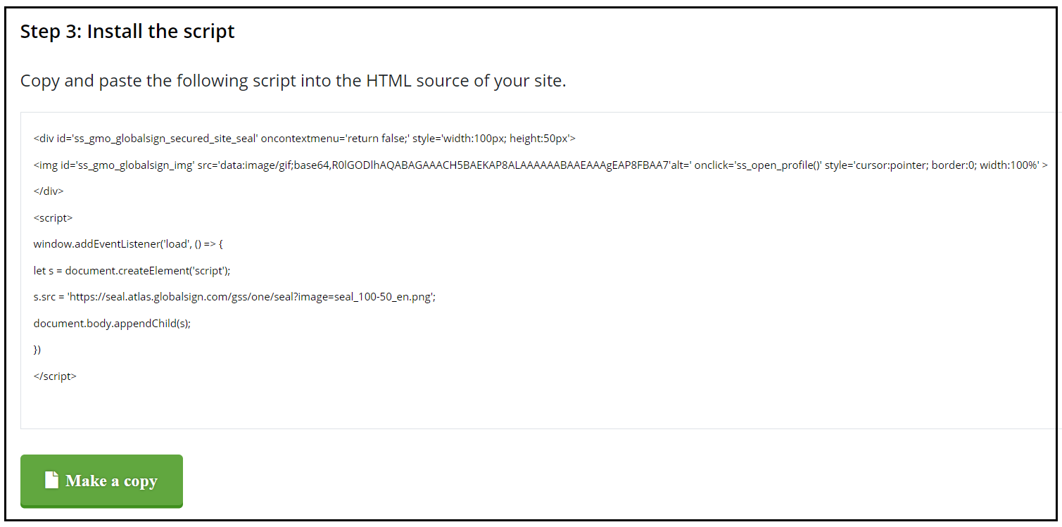This screenshot has width=1062, height=527.
Task: Click the closing </script> tag line
Action: pyautogui.click(x=55, y=376)
